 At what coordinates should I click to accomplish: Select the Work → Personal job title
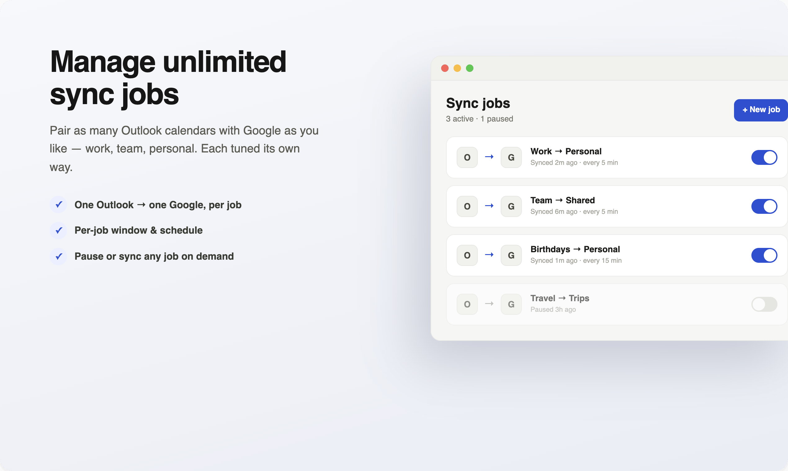point(566,152)
